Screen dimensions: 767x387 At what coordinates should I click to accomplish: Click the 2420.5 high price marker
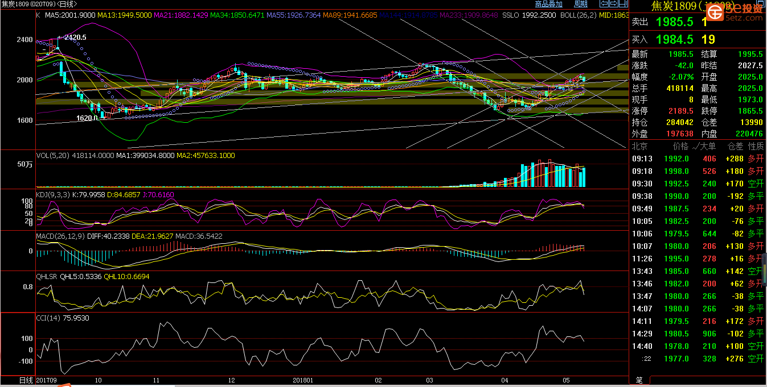[75, 38]
